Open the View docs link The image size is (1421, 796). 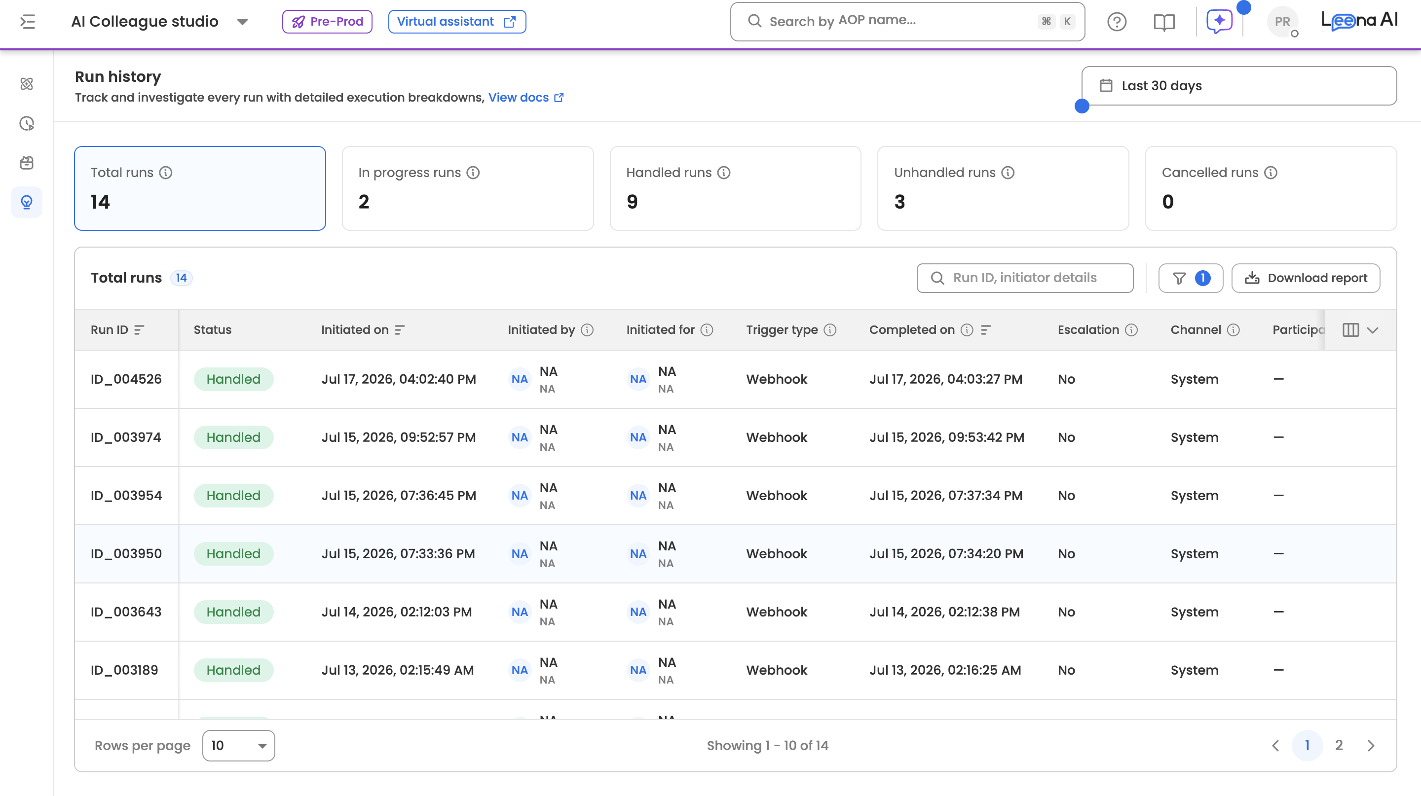(525, 98)
